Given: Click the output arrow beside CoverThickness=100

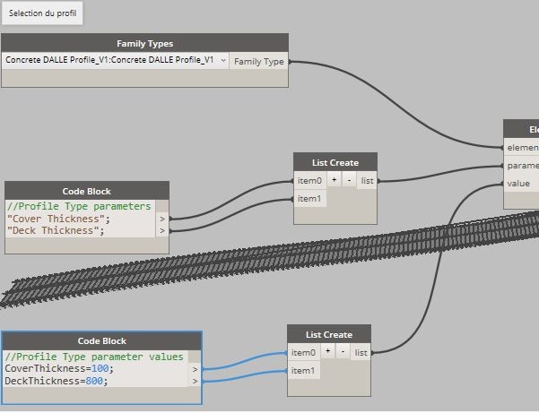Looking at the screenshot, I should click(195, 369).
